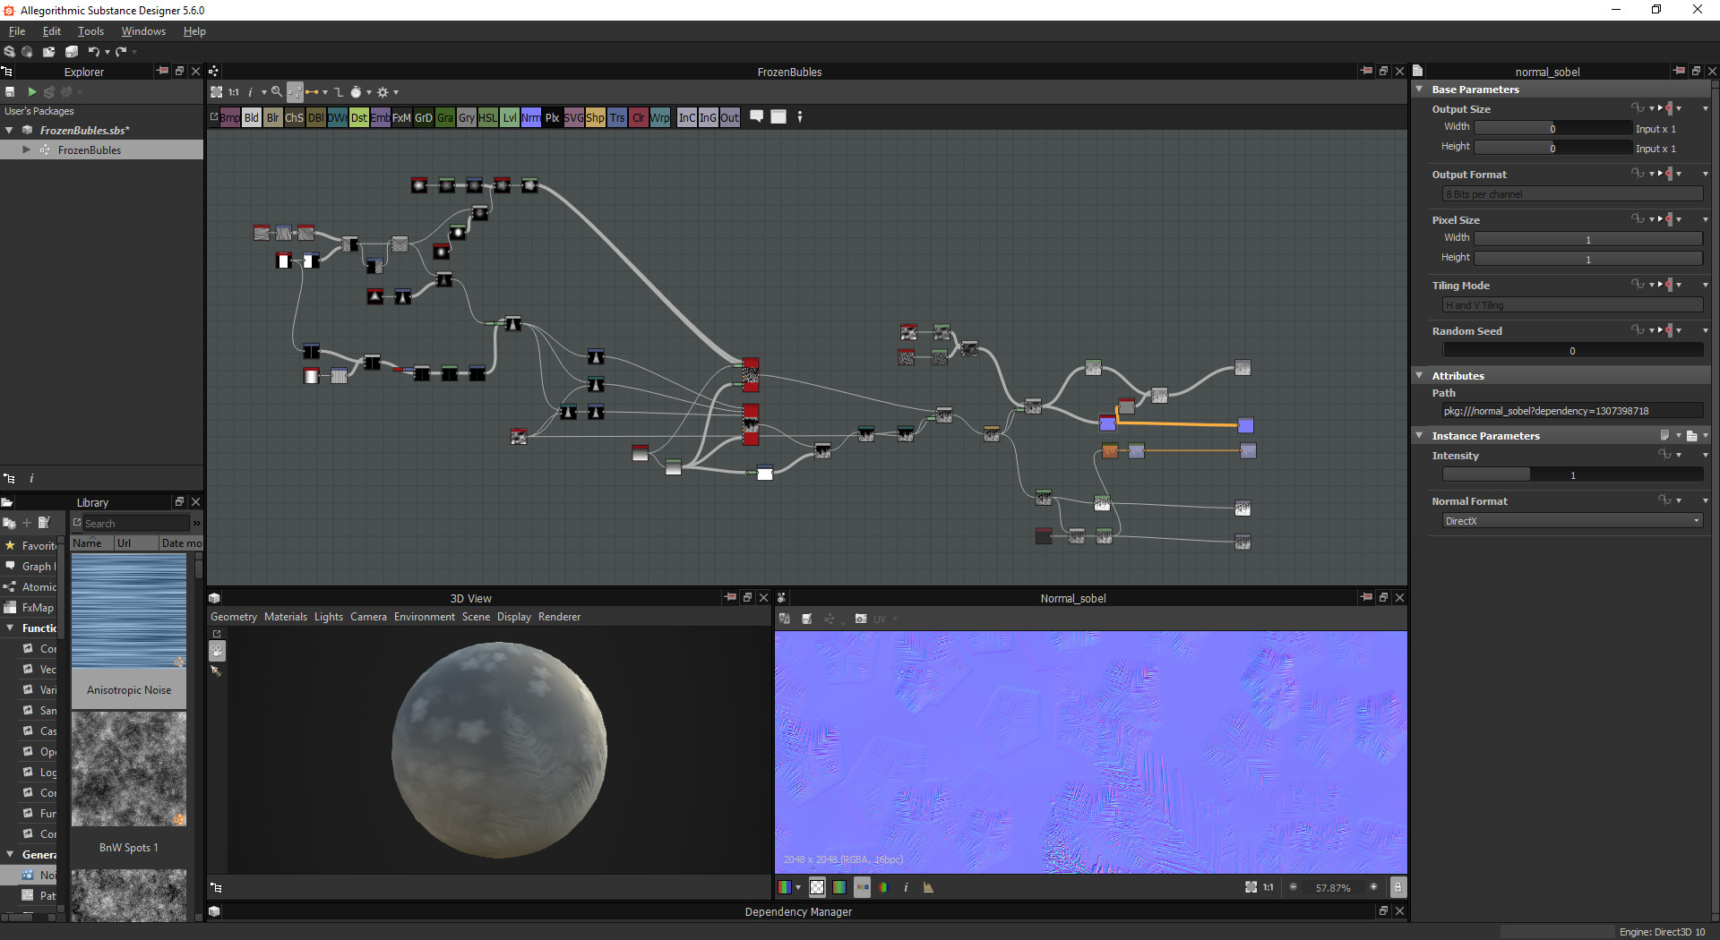Zoom out the 2D view with minus
Screen dimensions: 1720x940
tap(1293, 887)
